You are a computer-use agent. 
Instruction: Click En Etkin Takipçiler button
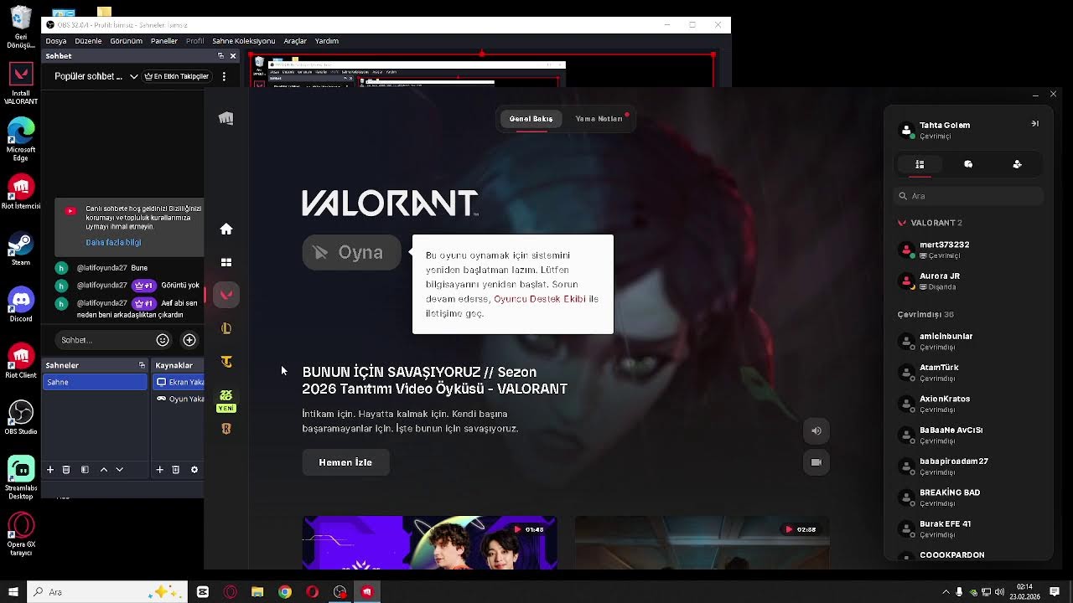pyautogui.click(x=177, y=76)
